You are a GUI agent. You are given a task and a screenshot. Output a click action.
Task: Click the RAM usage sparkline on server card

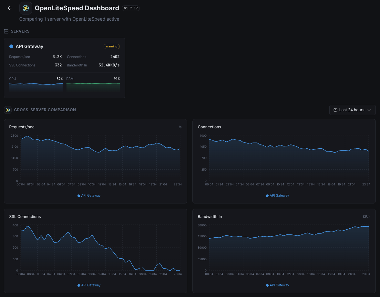[x=93, y=86]
